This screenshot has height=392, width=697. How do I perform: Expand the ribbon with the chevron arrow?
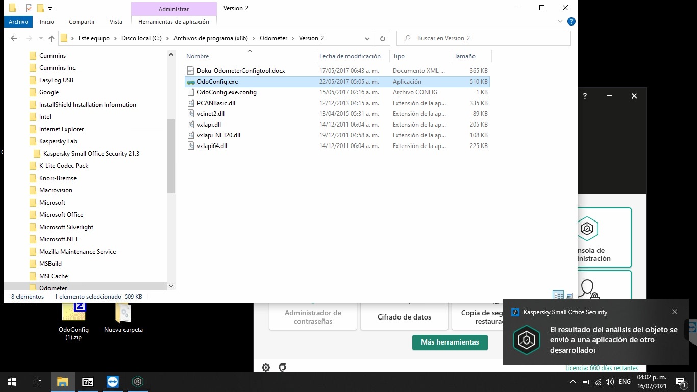561,22
